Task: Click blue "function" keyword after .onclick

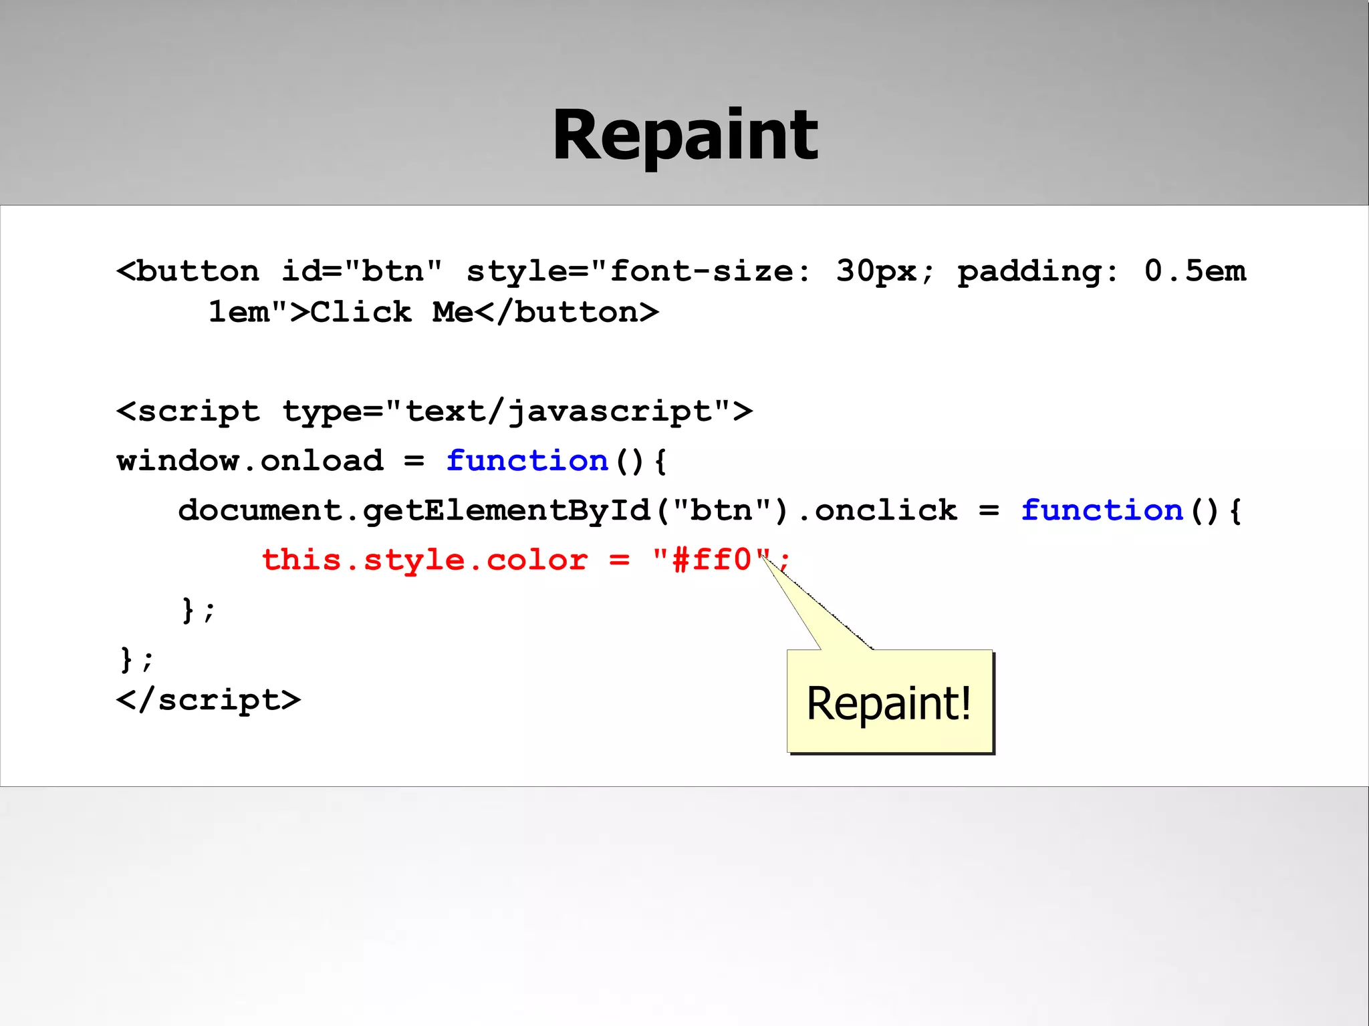Action: tap(1102, 510)
